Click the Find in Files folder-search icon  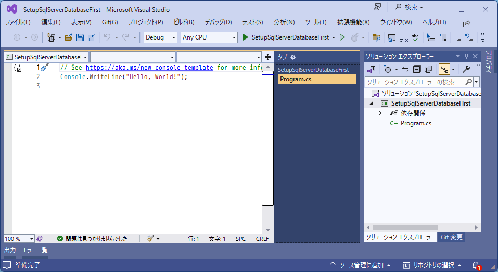tap(376, 37)
